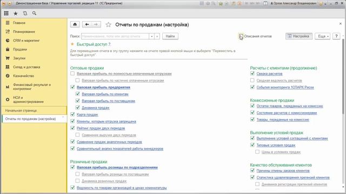
Task: Enable Валовая прибыль по полностью оплаченным отгрузкам
Action: 72,73
